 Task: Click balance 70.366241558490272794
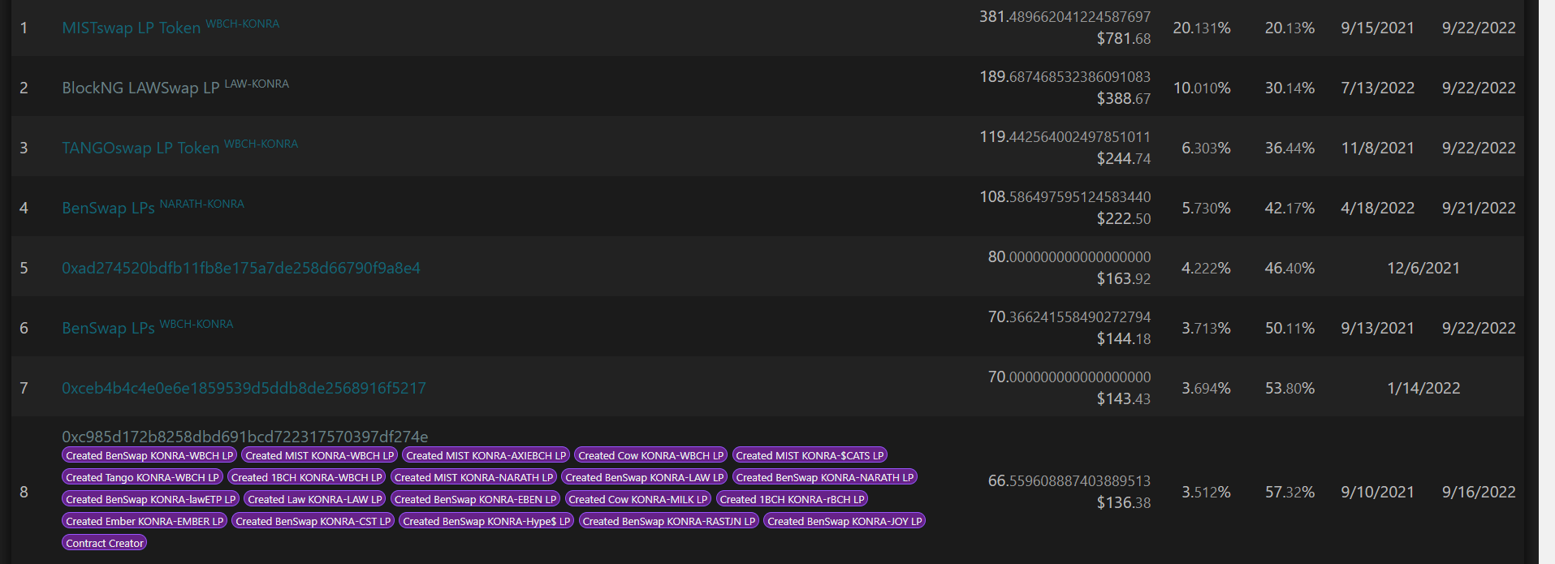pyautogui.click(x=1069, y=316)
